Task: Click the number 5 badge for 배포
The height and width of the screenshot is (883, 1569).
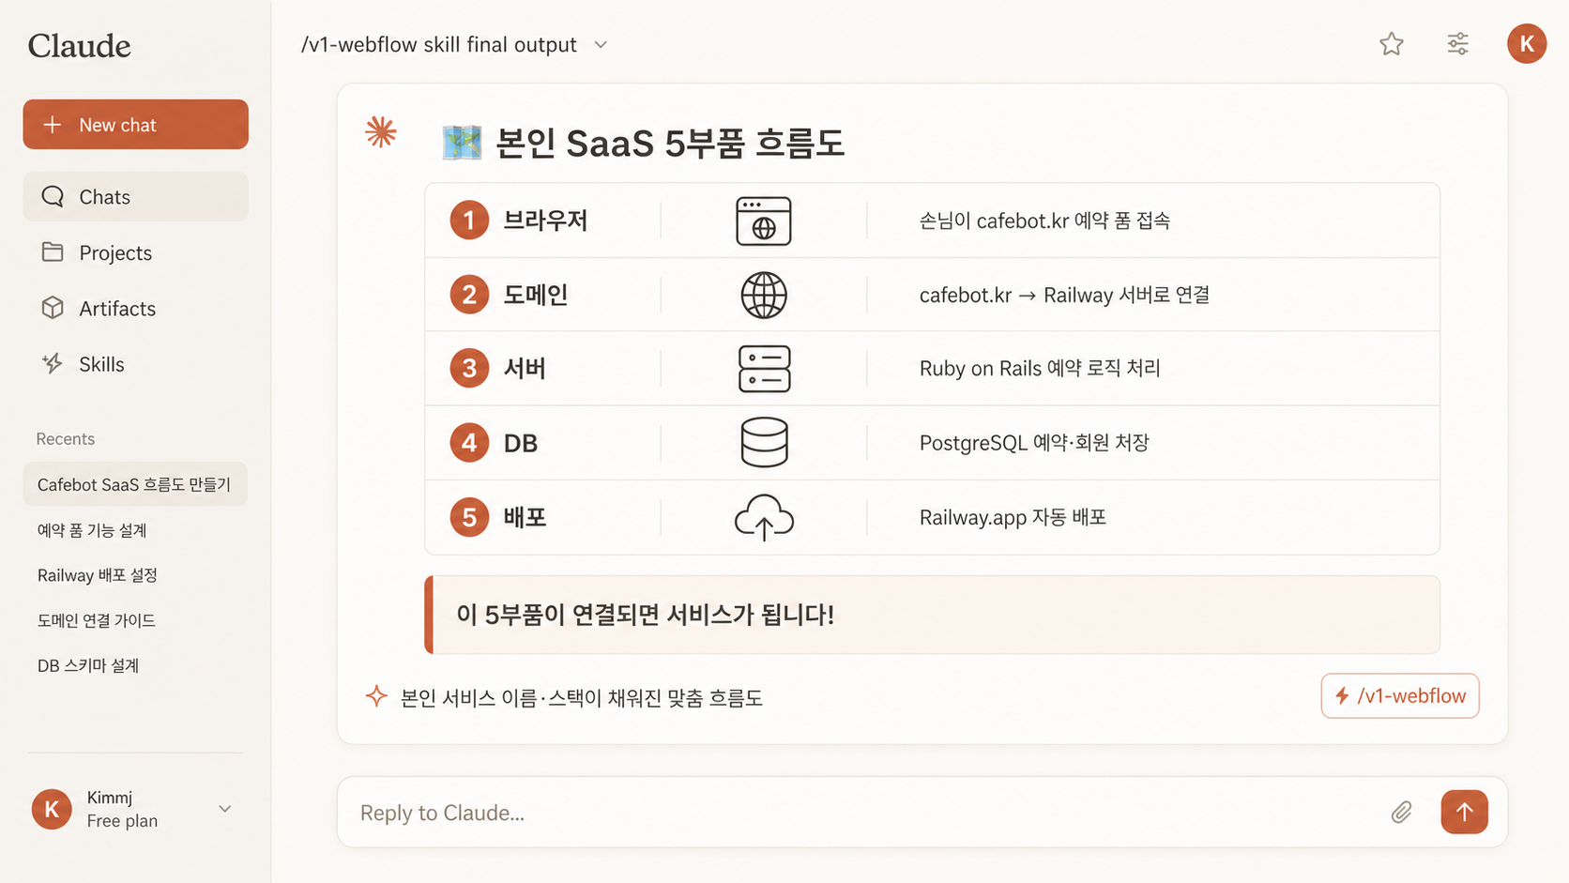Action: 469,517
